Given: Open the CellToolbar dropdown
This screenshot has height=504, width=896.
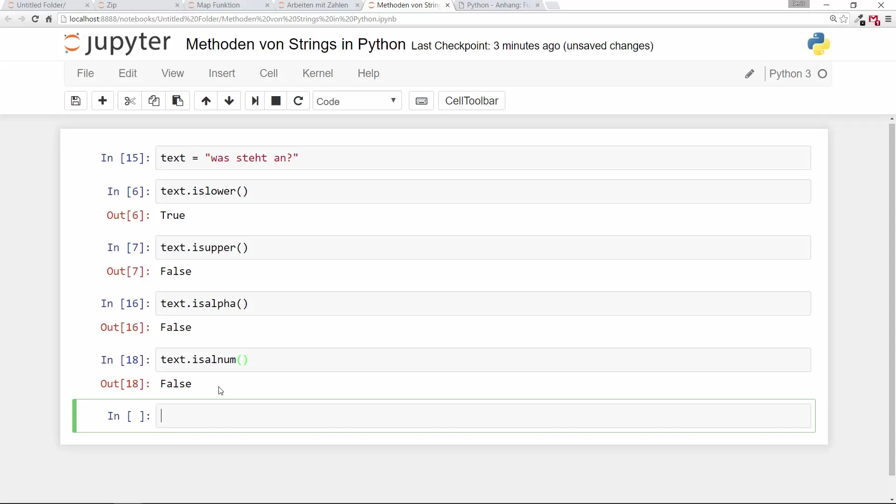Looking at the screenshot, I should pyautogui.click(x=471, y=101).
